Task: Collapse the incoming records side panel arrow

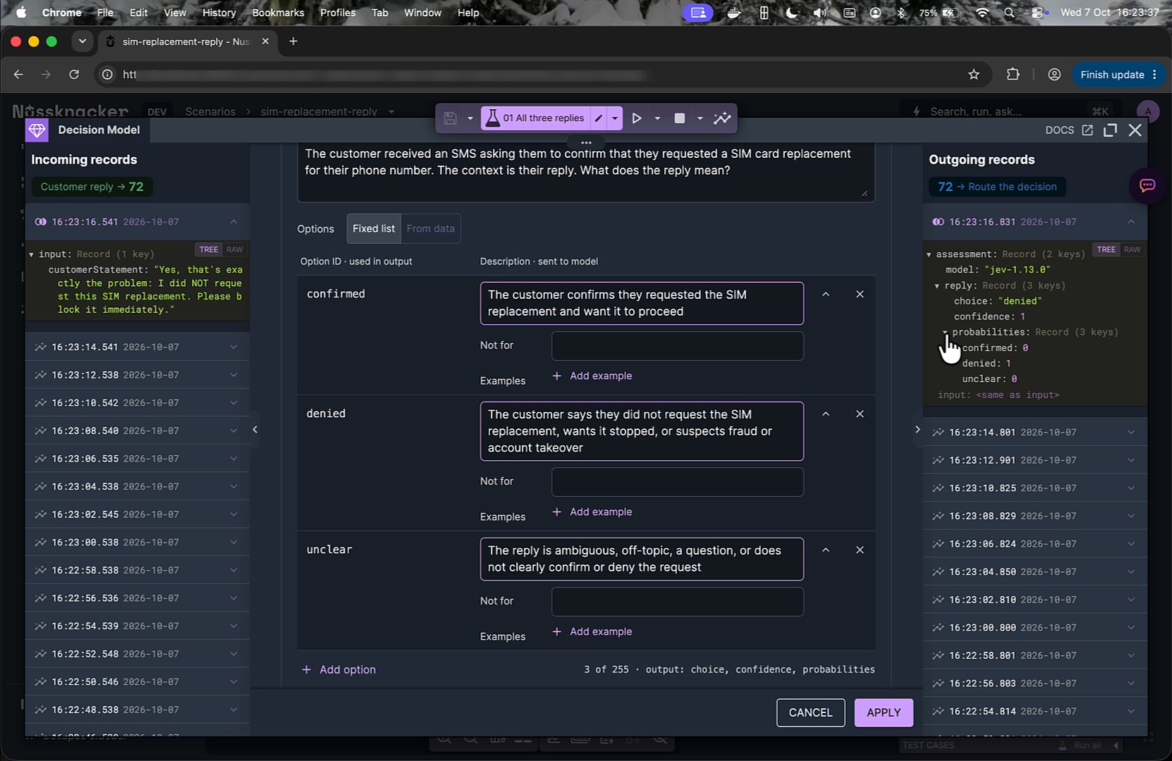Action: [255, 429]
